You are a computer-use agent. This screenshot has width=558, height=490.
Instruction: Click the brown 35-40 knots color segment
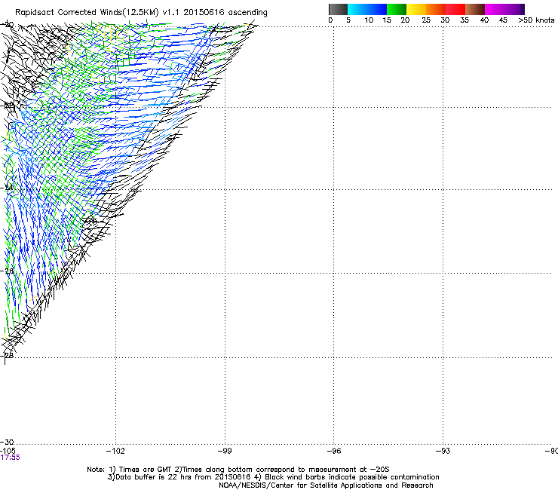pos(475,9)
